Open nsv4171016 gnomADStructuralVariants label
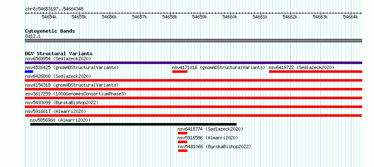The width and height of the screenshot is (374, 167). (x=219, y=67)
